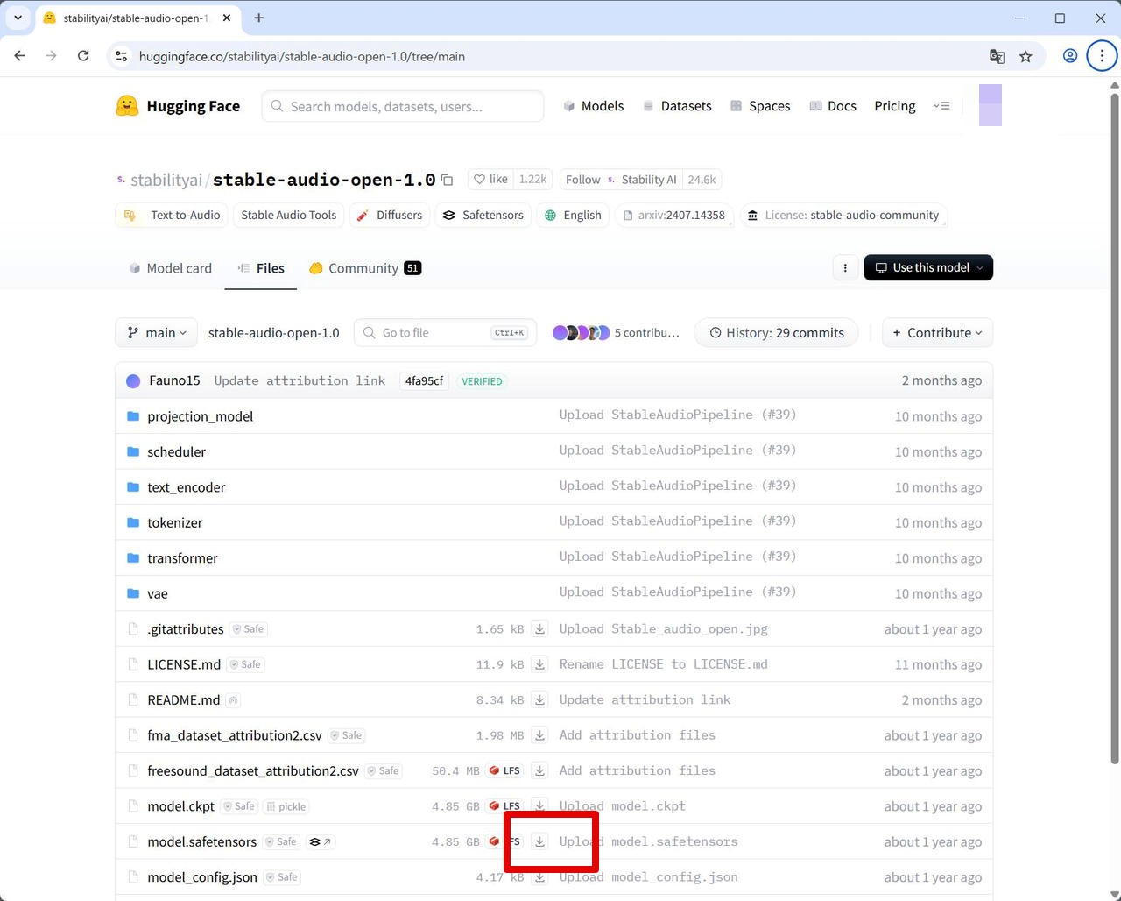
Task: Open a new browser tab
Action: (x=258, y=18)
